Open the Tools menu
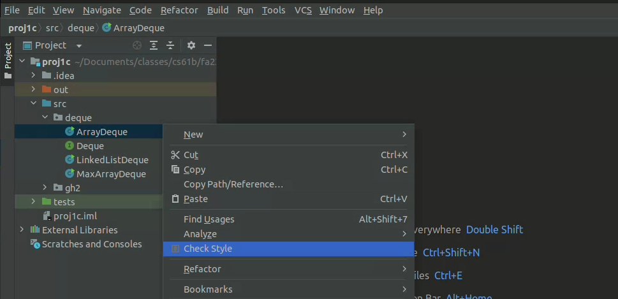The height and width of the screenshot is (299, 618). 274,10
